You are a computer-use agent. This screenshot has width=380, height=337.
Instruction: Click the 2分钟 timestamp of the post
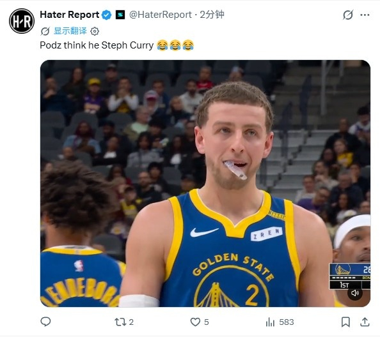click(x=212, y=15)
